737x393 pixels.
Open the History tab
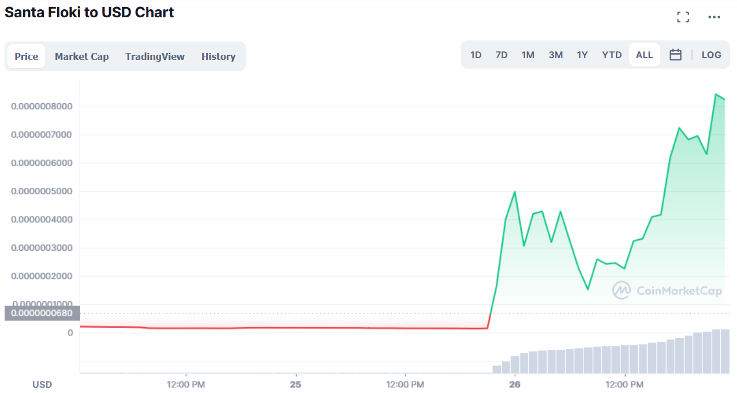[x=218, y=56]
